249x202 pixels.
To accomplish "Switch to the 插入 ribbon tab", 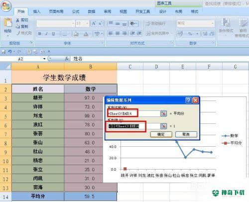I will [37, 11].
